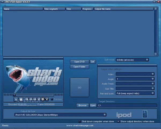
Task: Start ripping with the GO button
Action: tap(80, 87)
